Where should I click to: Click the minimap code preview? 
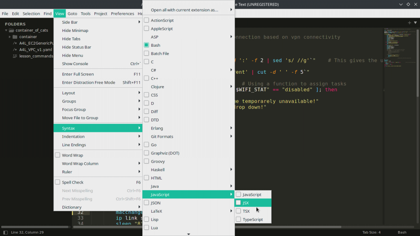point(397,45)
